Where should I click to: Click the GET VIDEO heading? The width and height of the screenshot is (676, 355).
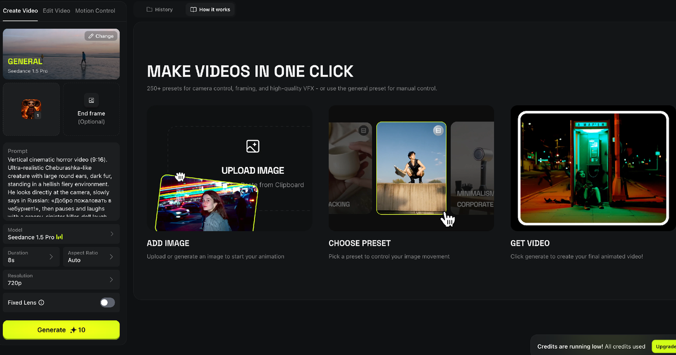(x=530, y=244)
